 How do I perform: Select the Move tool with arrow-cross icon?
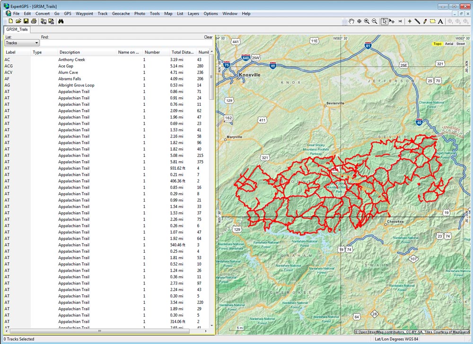[392, 21]
